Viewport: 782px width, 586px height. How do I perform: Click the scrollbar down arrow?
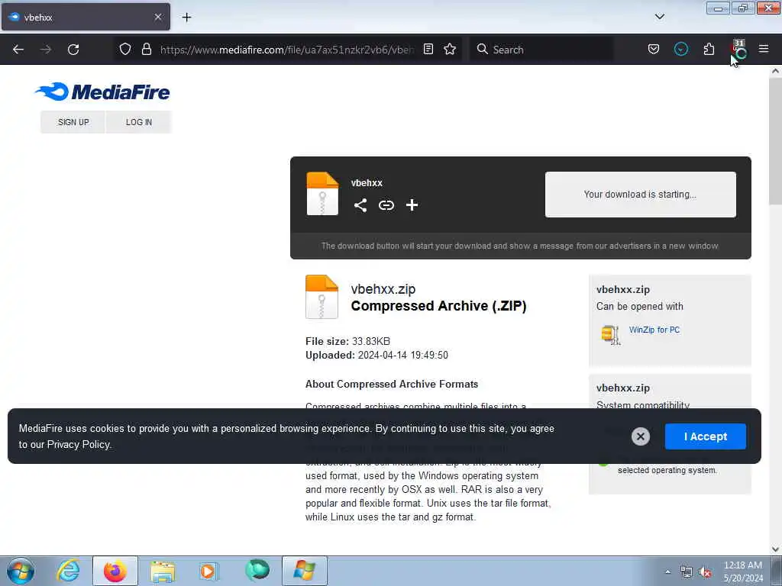(775, 549)
